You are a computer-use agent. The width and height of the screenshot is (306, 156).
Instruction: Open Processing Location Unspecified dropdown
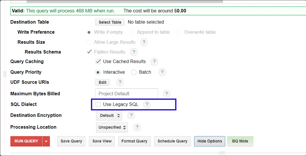click(112, 128)
